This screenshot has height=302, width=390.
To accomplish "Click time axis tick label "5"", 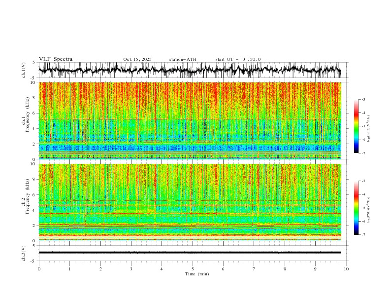I will click(193, 269).
